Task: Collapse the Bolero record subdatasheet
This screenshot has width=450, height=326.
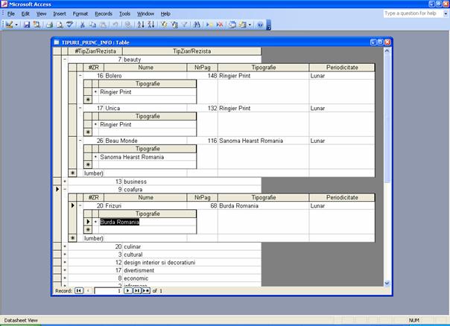Action: 81,75
